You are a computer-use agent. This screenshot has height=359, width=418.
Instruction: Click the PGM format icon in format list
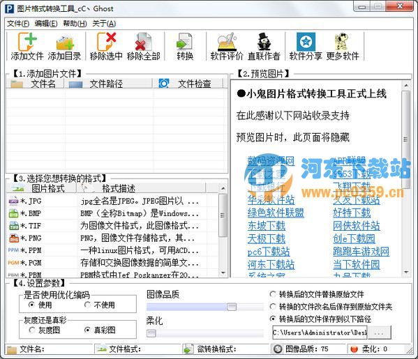click(x=13, y=263)
